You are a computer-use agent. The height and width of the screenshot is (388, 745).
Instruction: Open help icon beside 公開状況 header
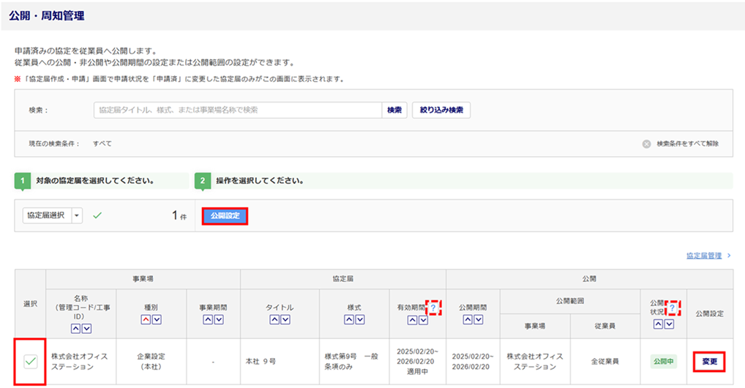point(673,308)
